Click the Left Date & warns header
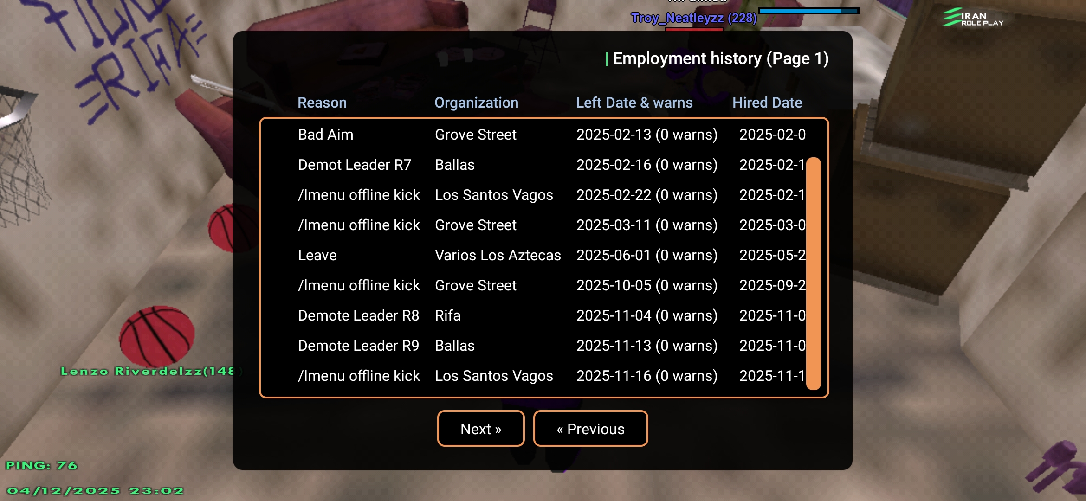Viewport: 1086px width, 501px height. pos(634,103)
